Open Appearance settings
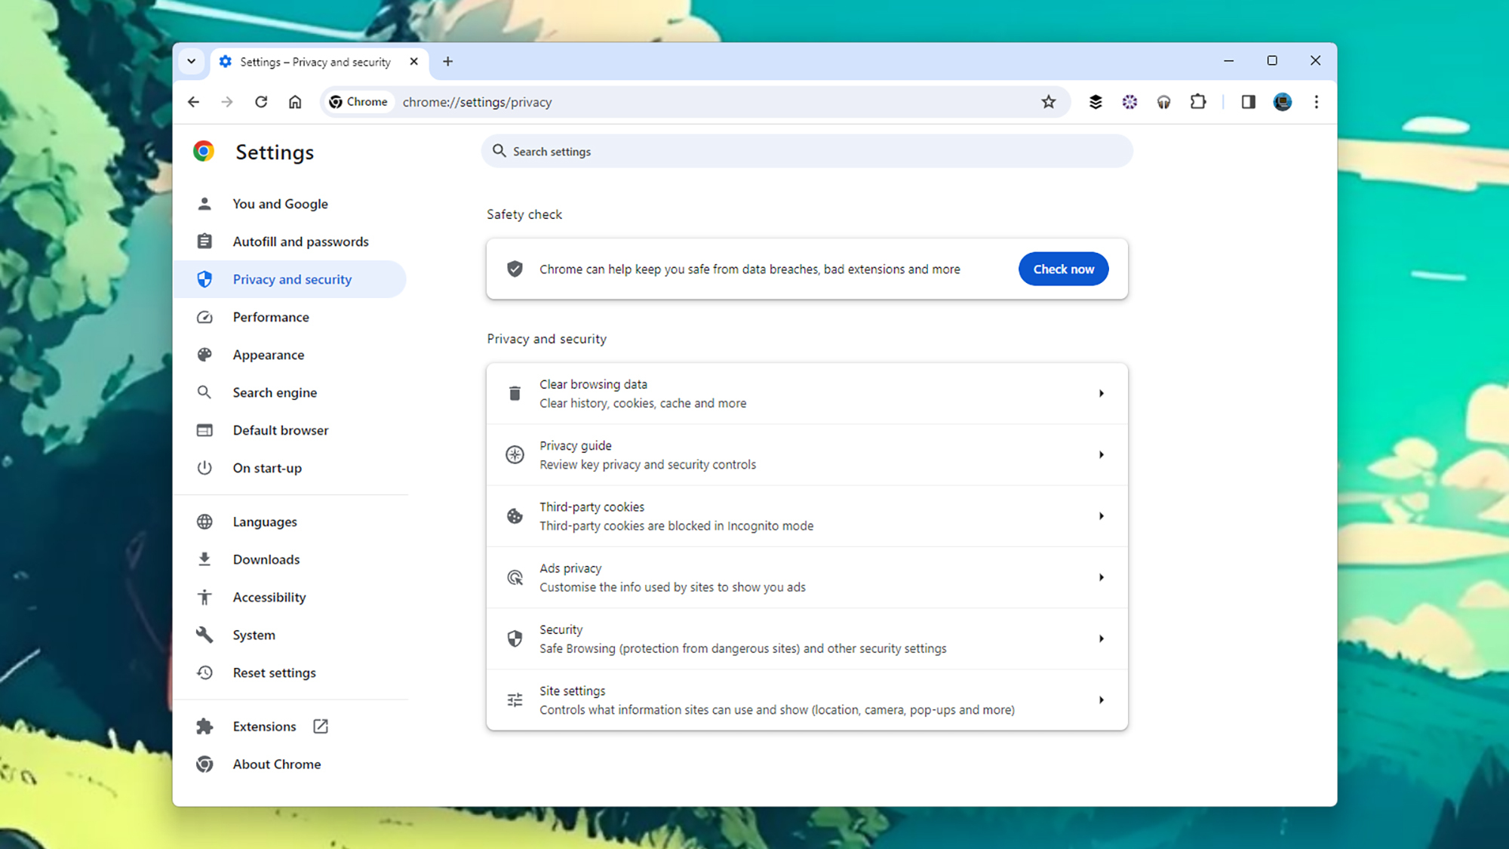 (x=290, y=355)
